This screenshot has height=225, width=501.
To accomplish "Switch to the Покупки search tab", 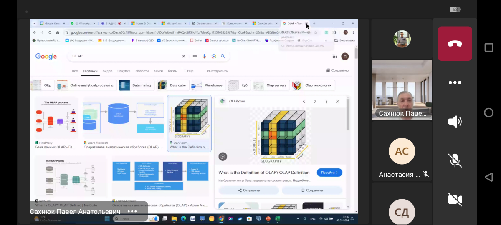I will pos(124,71).
